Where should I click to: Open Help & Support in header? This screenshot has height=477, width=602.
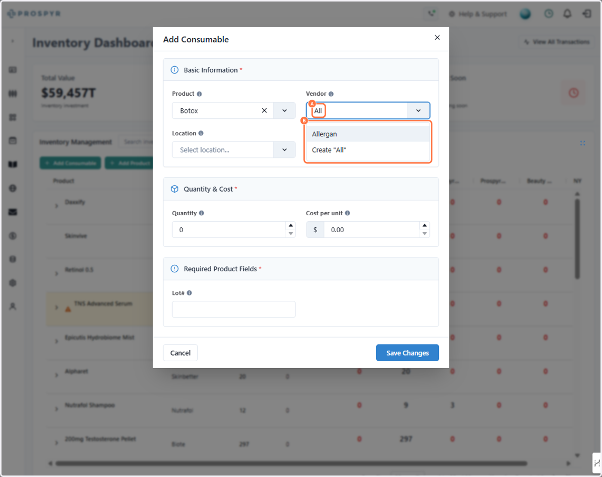tap(478, 14)
